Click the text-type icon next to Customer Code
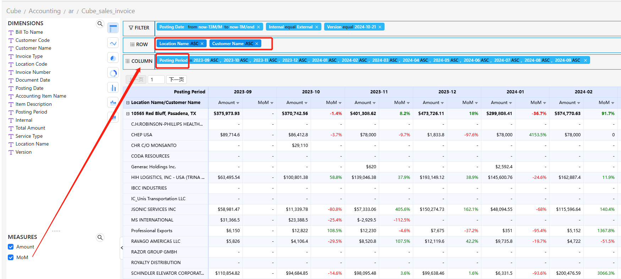This screenshot has height=279, width=621. (11, 40)
